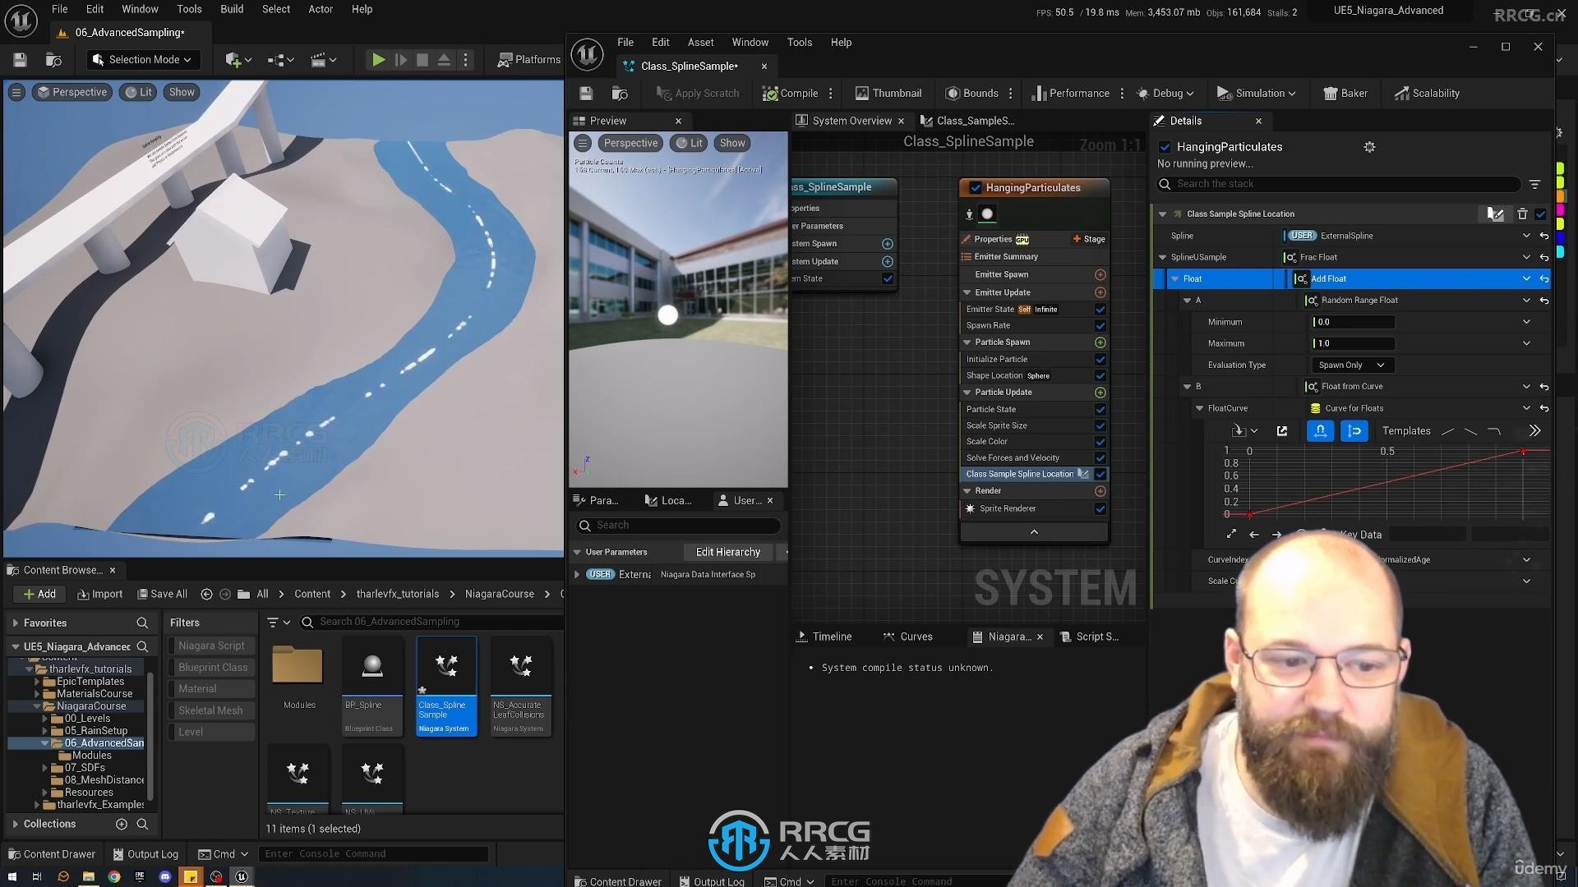The image size is (1578, 887).
Task: Toggle vertical fit button in curve editor
Action: (1354, 431)
